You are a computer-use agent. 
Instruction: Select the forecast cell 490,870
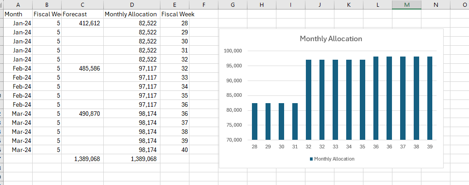pyautogui.click(x=82, y=114)
